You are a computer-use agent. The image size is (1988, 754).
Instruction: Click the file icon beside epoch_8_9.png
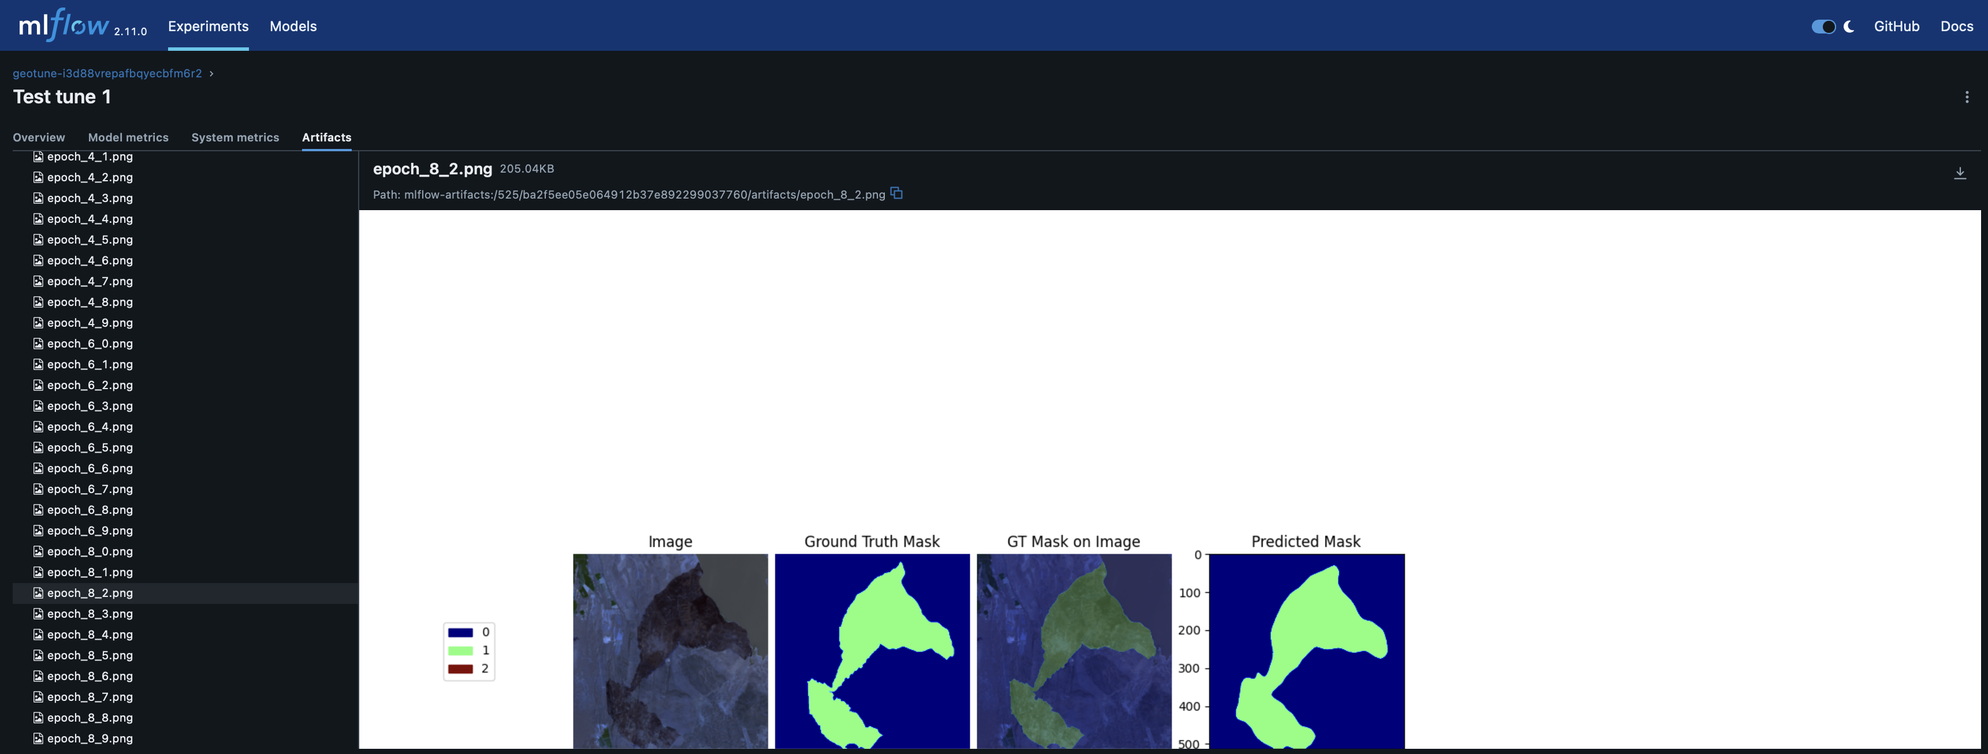(38, 738)
